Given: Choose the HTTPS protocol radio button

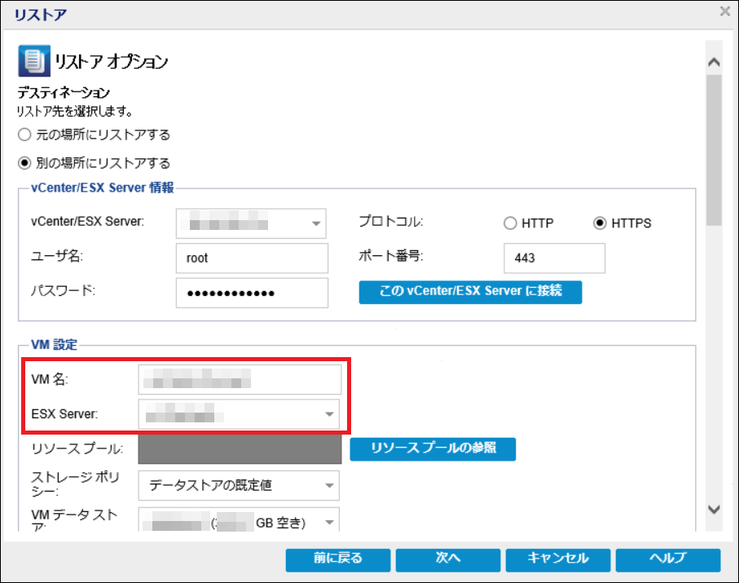Looking at the screenshot, I should tap(601, 223).
